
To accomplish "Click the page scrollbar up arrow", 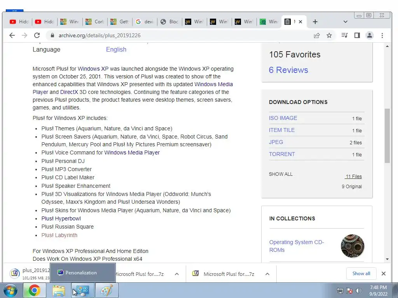I will (x=387, y=47).
